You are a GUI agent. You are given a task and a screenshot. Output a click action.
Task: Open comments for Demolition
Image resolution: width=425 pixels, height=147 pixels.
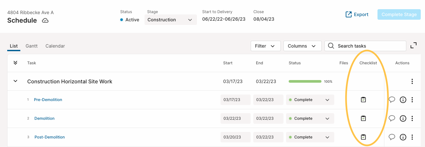click(392, 119)
